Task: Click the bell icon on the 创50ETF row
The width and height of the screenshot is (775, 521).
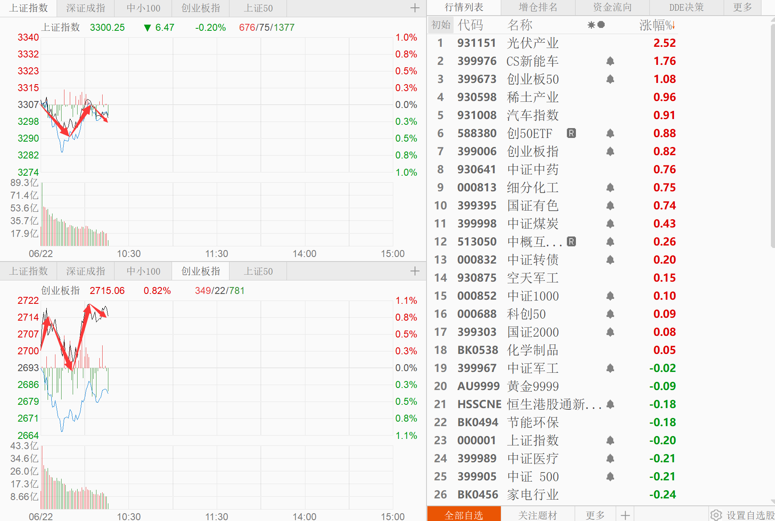Action: click(610, 133)
